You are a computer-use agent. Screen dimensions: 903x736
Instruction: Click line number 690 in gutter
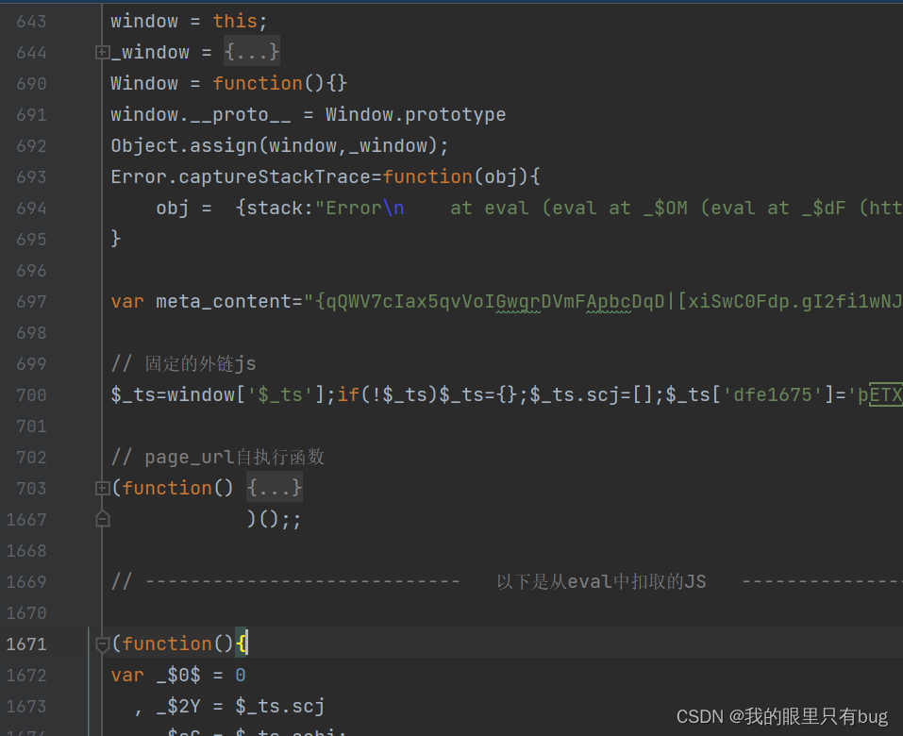31,83
